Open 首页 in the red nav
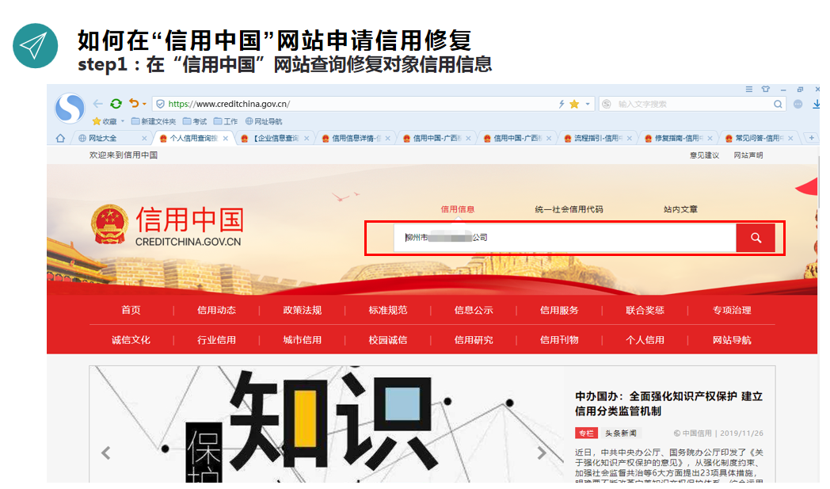Screen dimensions: 830x489 coord(131,310)
